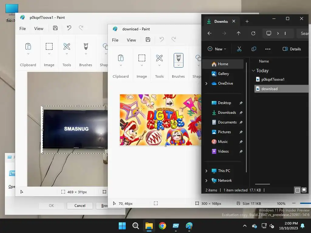Open Image dropdown arrow in download Paint
Image resolution: width=311 pixels, height=233 pixels.
142,65
